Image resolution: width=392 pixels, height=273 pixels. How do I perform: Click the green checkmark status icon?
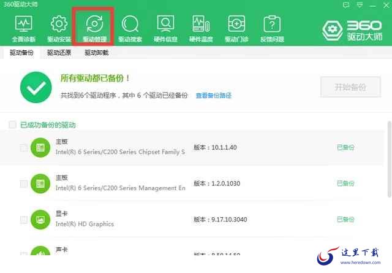pyautogui.click(x=36, y=87)
